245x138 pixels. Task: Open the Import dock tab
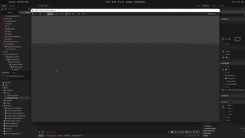coord(11,6)
